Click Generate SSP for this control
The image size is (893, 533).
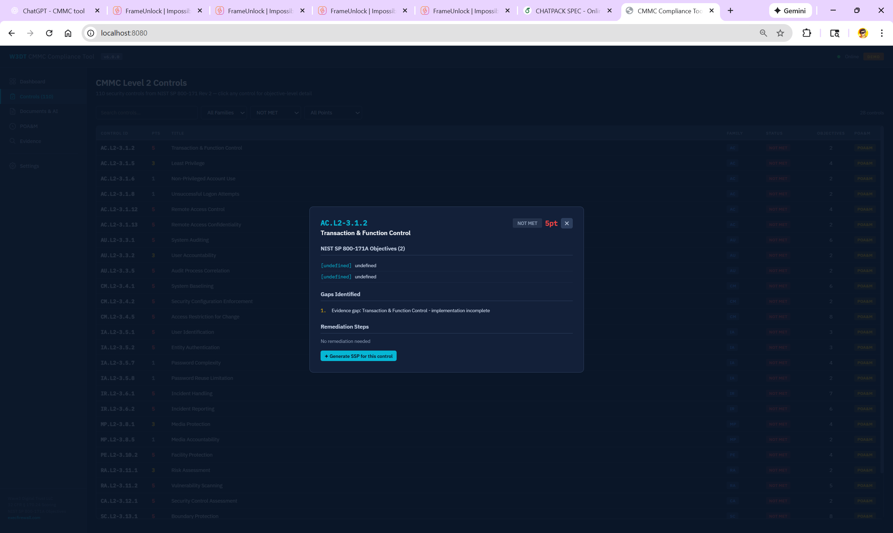(358, 356)
